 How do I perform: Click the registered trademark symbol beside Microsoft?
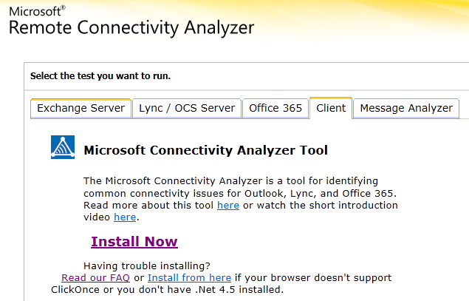click(63, 8)
